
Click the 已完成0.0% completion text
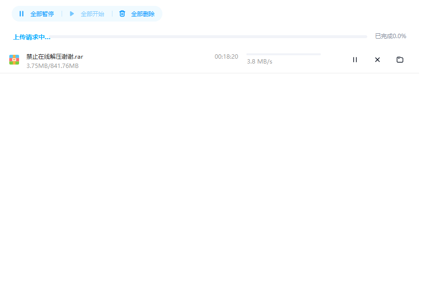pos(390,36)
